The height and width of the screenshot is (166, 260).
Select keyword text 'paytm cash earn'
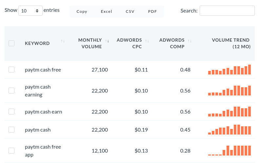tap(44, 112)
